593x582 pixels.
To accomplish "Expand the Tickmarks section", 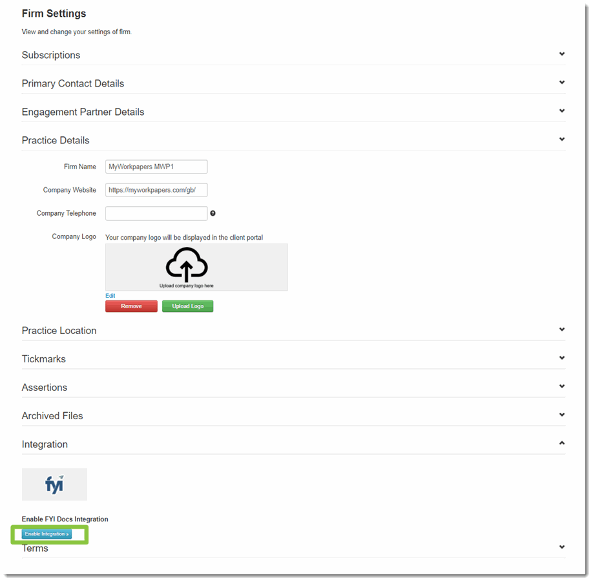I will (561, 358).
